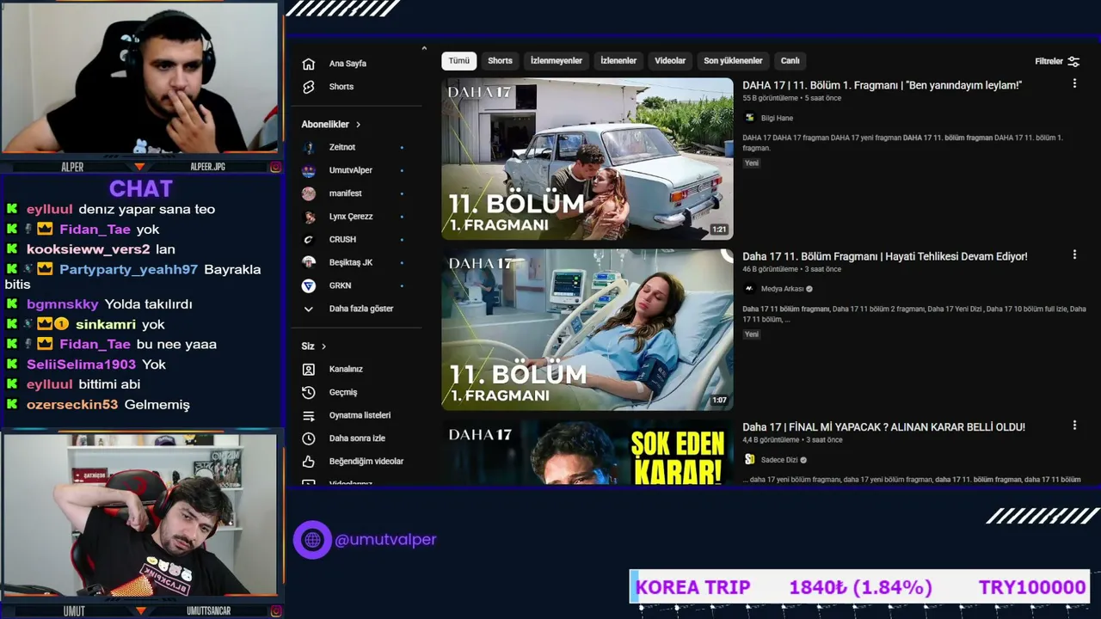1101x619 pixels.
Task: Click the Korea Trip donation goal bar
Action: click(x=860, y=587)
